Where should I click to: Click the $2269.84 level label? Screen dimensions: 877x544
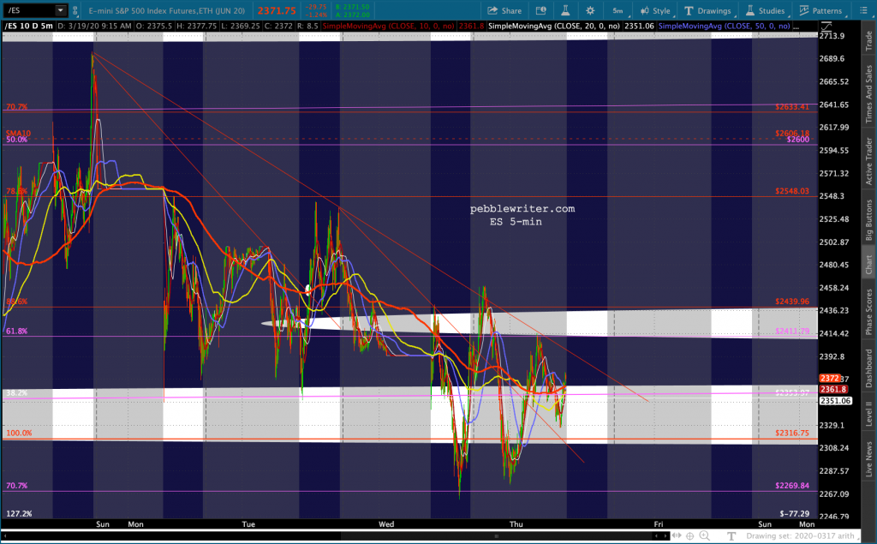pos(792,485)
